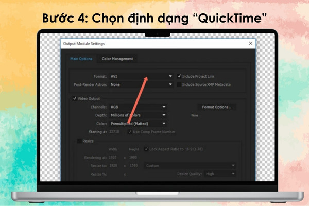The height and width of the screenshot is (206, 309).
Task: Open the Channels dropdown showing RGB
Action: pyautogui.click(x=138, y=107)
